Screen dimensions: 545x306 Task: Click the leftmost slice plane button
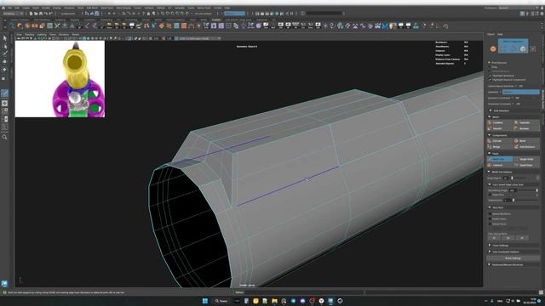coord(494,238)
